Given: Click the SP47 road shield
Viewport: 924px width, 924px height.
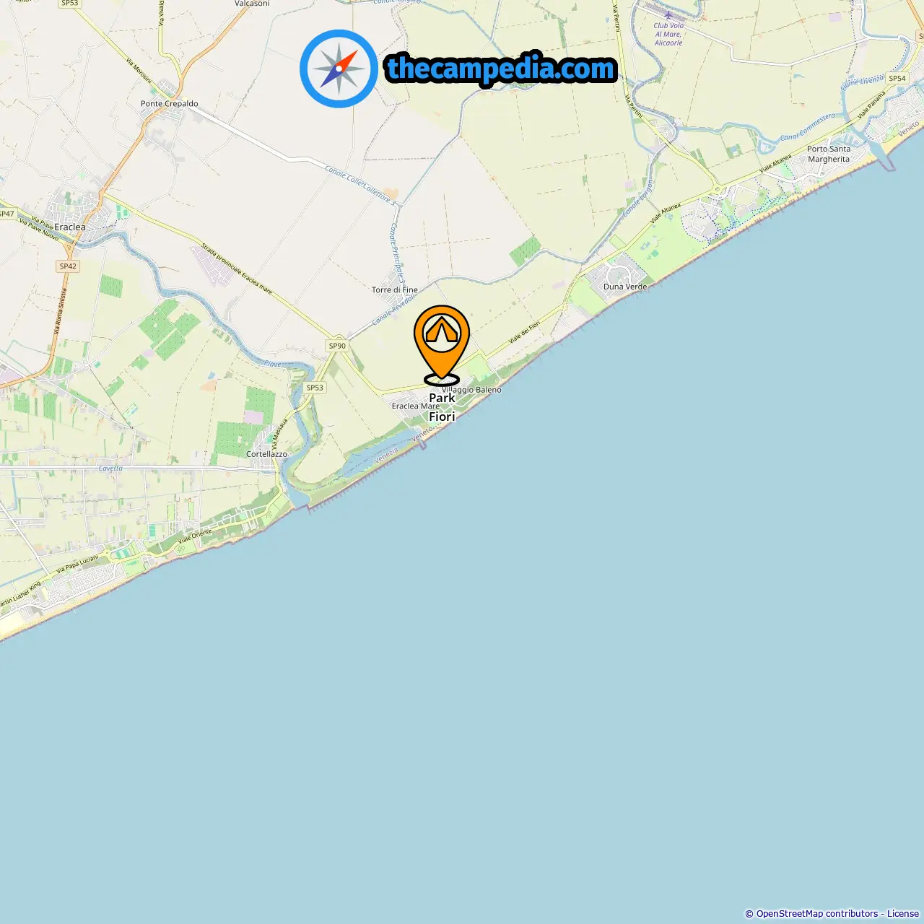Looking at the screenshot, I should 6,214.
